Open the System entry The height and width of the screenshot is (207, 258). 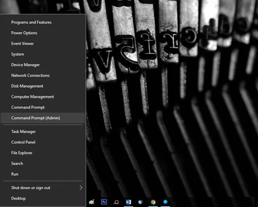pyautogui.click(x=43, y=54)
